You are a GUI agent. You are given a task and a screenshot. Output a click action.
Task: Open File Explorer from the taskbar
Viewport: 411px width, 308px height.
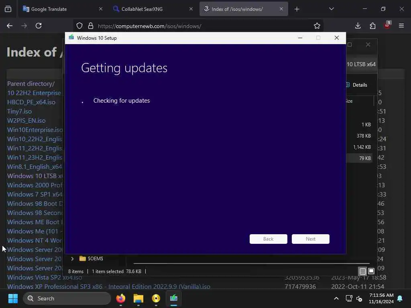(138, 298)
